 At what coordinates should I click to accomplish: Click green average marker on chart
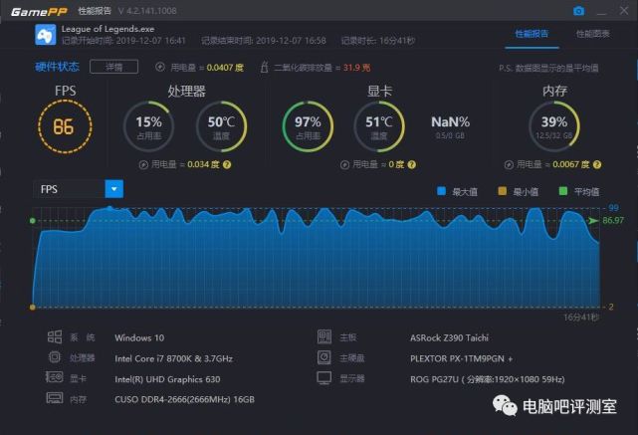click(x=33, y=221)
